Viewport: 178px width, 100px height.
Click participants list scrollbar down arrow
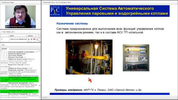[39, 41]
